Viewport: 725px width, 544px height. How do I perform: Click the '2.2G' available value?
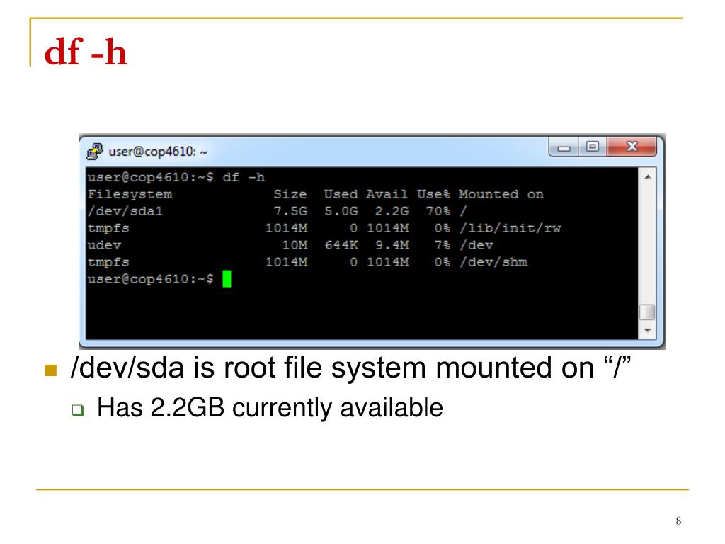click(x=392, y=211)
